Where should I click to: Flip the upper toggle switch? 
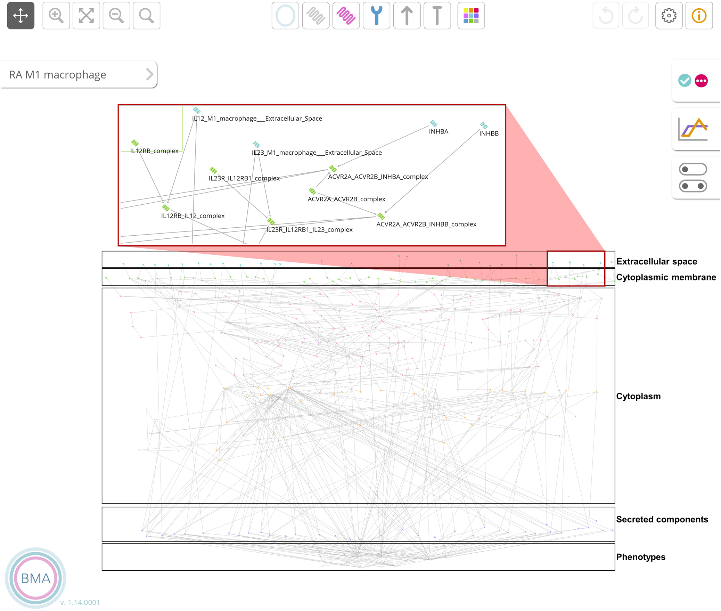point(693,170)
